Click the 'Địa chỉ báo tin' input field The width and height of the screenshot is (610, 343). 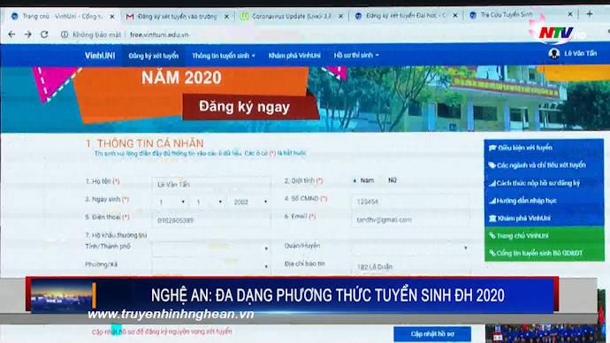pos(410,266)
